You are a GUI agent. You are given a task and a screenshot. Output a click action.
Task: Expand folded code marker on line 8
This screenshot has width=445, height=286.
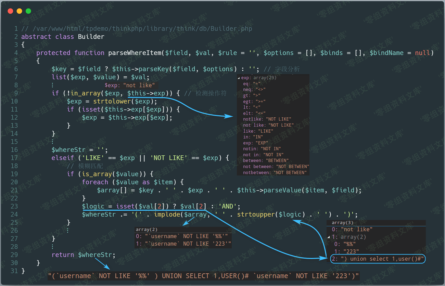52,85
